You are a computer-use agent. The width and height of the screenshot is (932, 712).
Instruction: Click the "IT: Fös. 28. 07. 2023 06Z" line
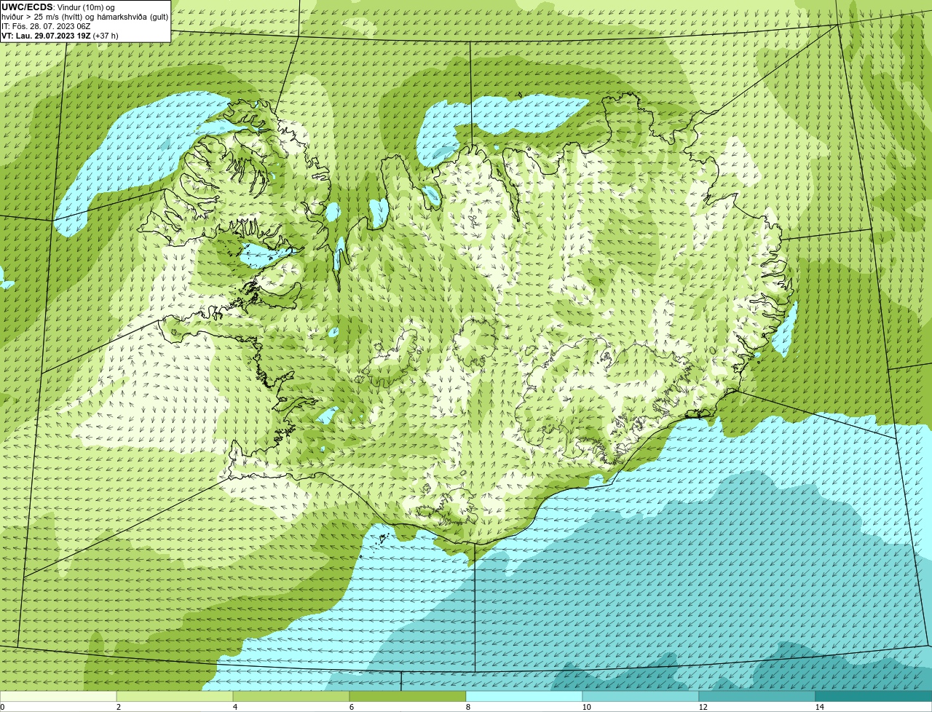point(45,26)
